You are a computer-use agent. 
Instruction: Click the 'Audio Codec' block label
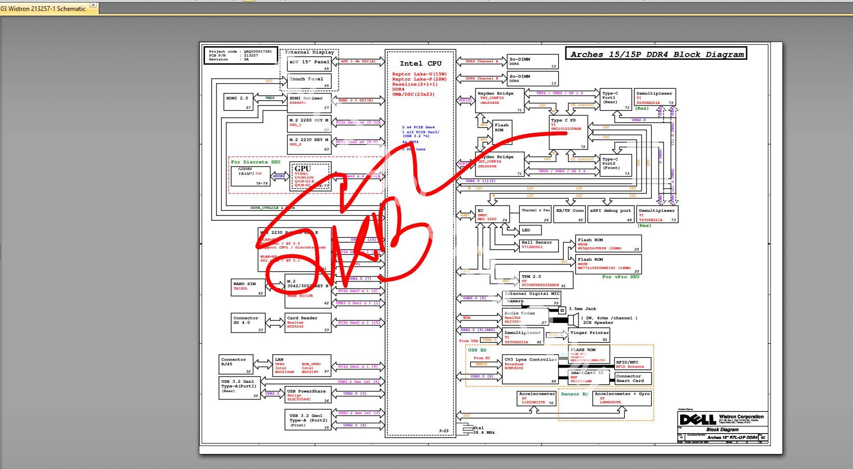520,313
